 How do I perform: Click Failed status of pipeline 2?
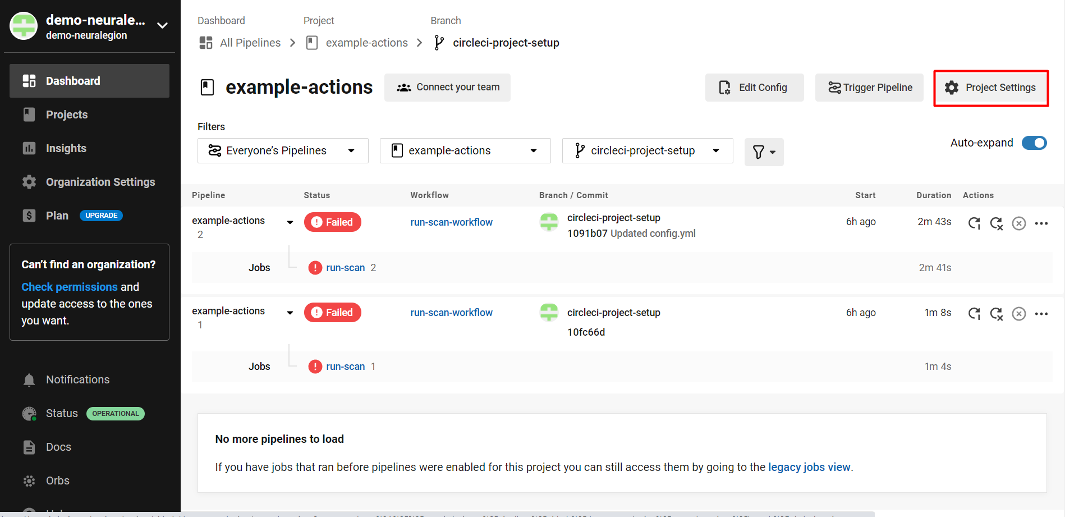(x=333, y=222)
